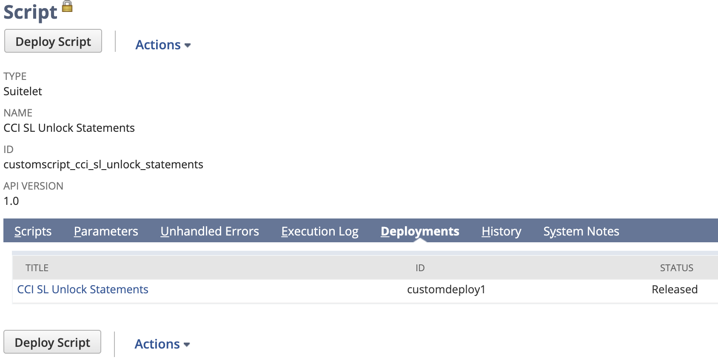The width and height of the screenshot is (718, 363).
Task: Click the lock icon beside Script heading
Action: [67, 6]
